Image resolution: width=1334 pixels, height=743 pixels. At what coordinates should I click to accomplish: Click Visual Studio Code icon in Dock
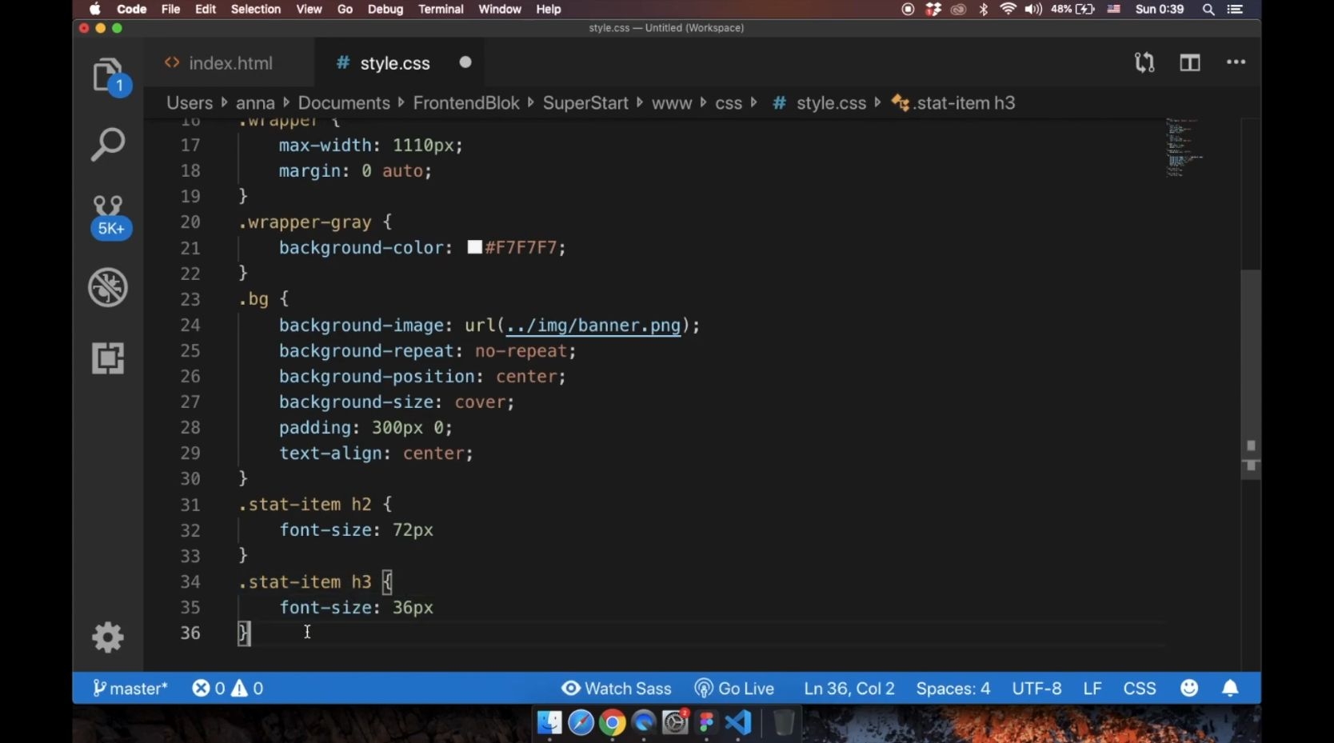click(738, 723)
